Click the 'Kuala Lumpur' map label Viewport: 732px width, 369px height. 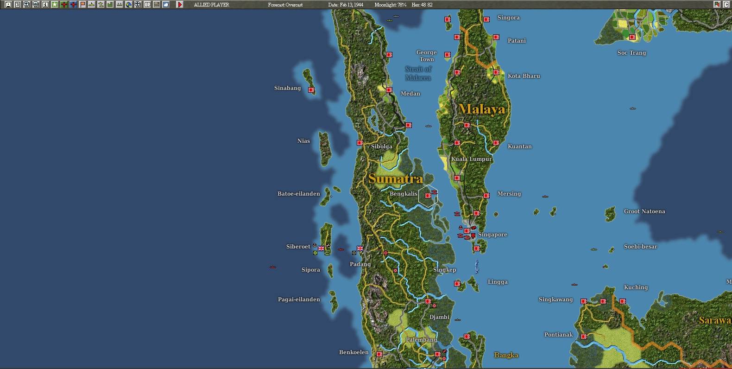point(472,159)
